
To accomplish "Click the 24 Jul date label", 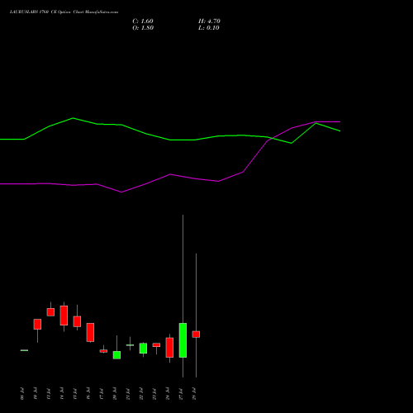I will 168,394.
